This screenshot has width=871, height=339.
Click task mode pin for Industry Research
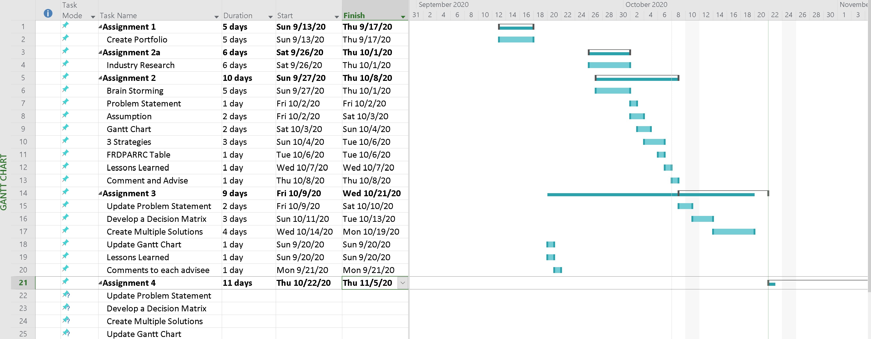[x=65, y=63]
